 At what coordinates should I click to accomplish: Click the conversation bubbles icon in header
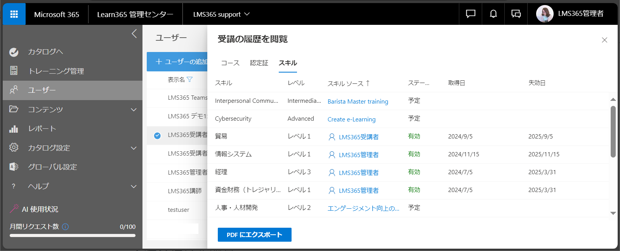[x=516, y=14]
